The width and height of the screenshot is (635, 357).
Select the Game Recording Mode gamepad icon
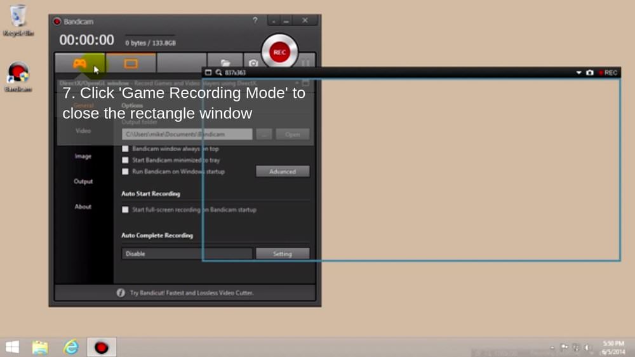(80, 64)
